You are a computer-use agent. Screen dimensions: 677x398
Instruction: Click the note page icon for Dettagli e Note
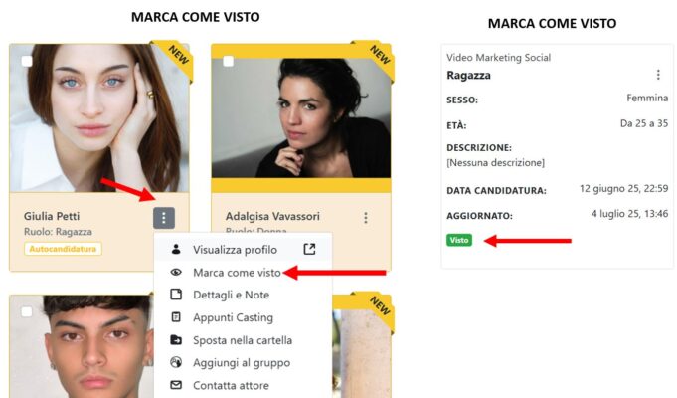[x=176, y=295]
